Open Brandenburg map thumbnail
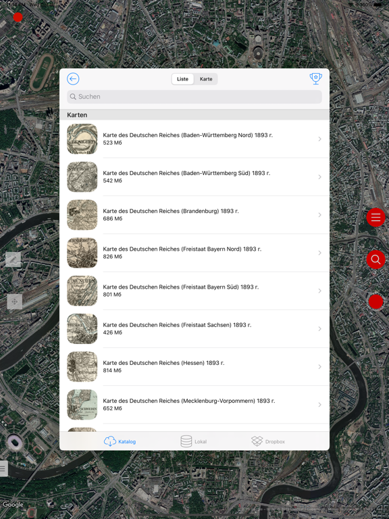Image resolution: width=389 pixels, height=519 pixels. click(82, 215)
